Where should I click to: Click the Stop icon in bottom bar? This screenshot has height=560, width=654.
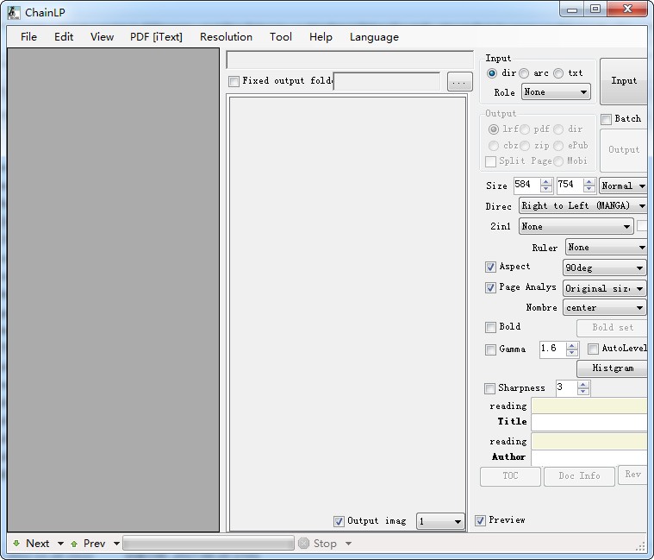pos(304,544)
